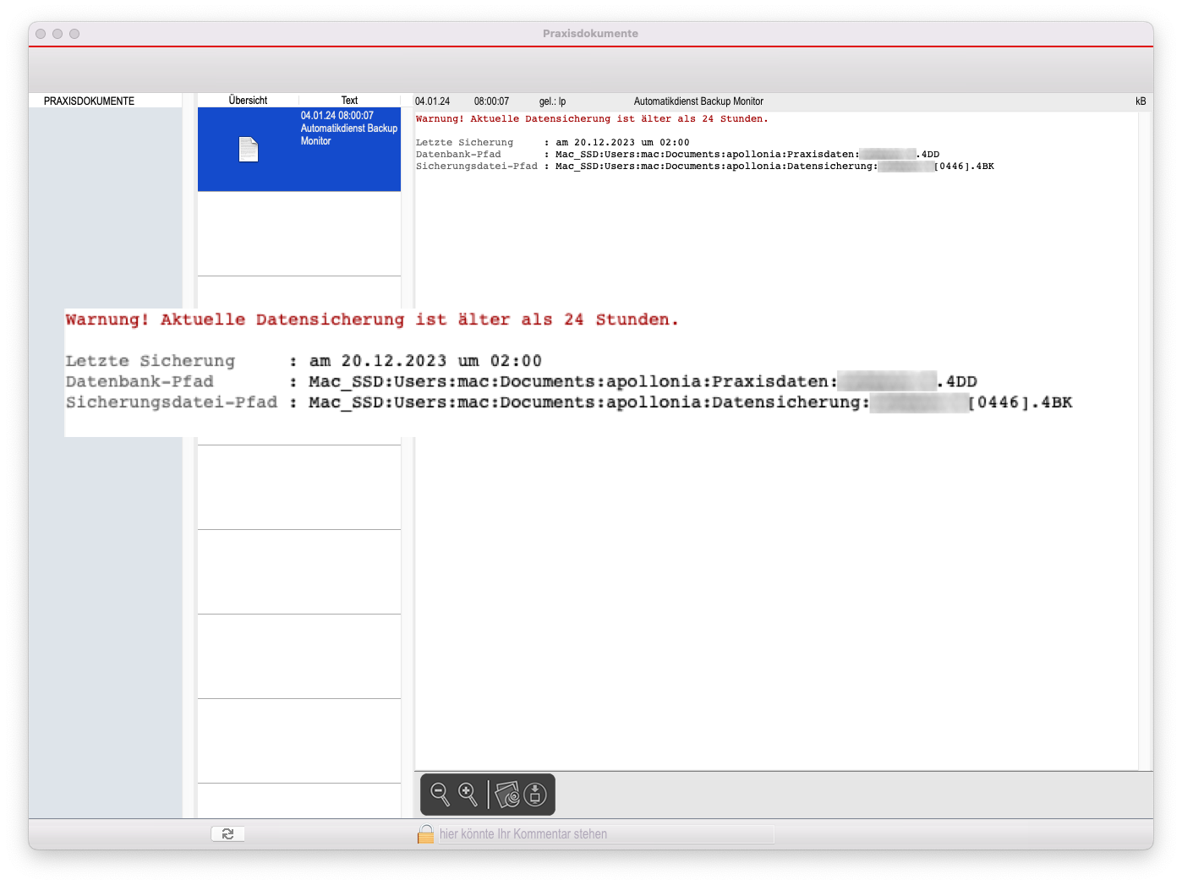This screenshot has height=885, width=1182.
Task: Click the photo images icon in viewer toolbar
Action: click(x=507, y=795)
